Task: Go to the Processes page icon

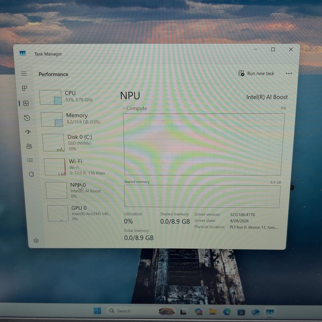Action: pyautogui.click(x=25, y=88)
